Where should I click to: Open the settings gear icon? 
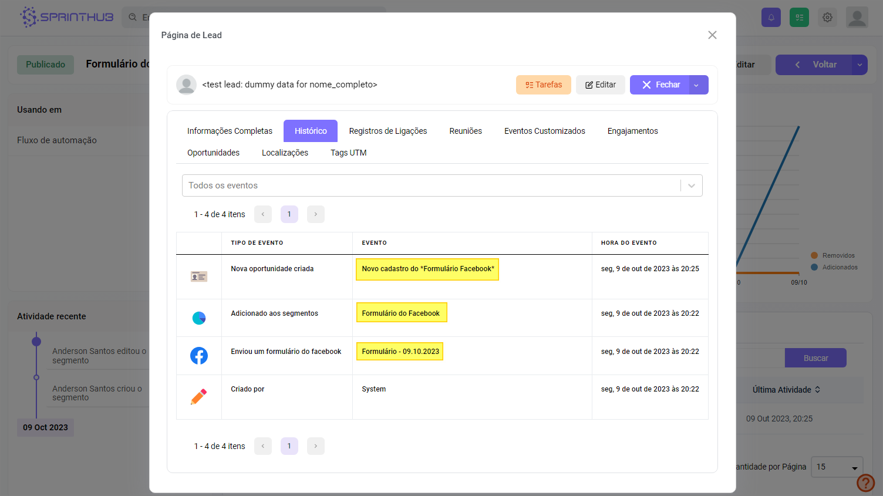[827, 18]
